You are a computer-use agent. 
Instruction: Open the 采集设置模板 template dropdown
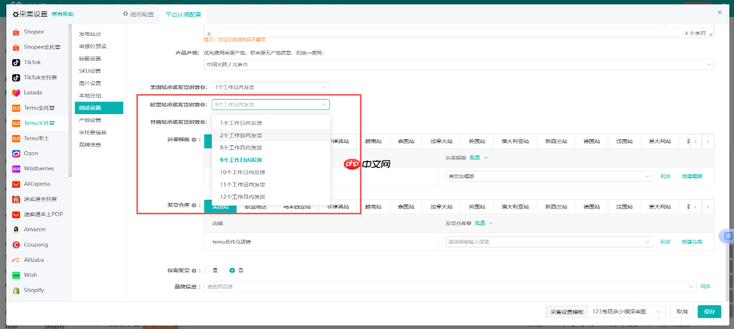(626, 312)
